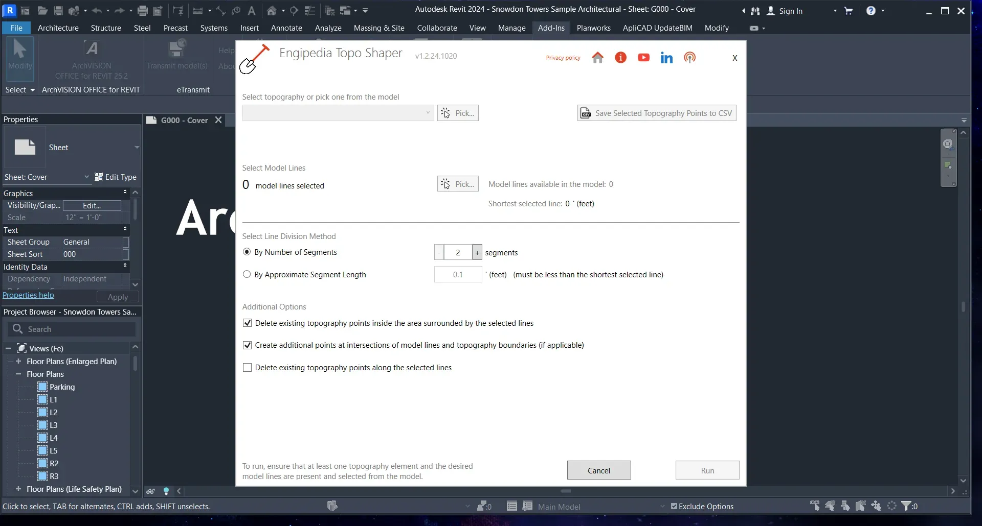
Task: Click the podcast broadcast icon in Topo Shaper
Action: (689, 58)
